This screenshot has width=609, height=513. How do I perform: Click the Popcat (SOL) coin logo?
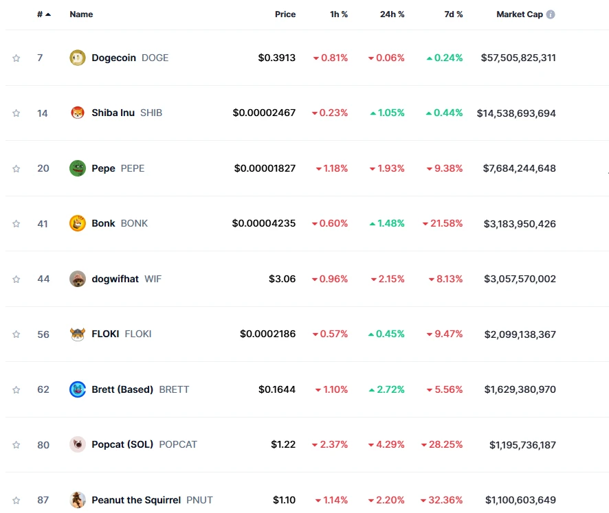pos(78,444)
